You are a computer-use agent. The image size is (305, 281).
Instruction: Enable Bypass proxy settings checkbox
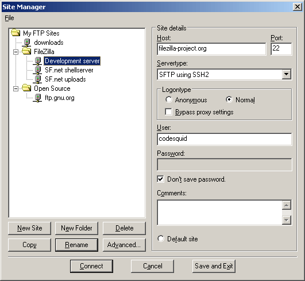click(168, 112)
